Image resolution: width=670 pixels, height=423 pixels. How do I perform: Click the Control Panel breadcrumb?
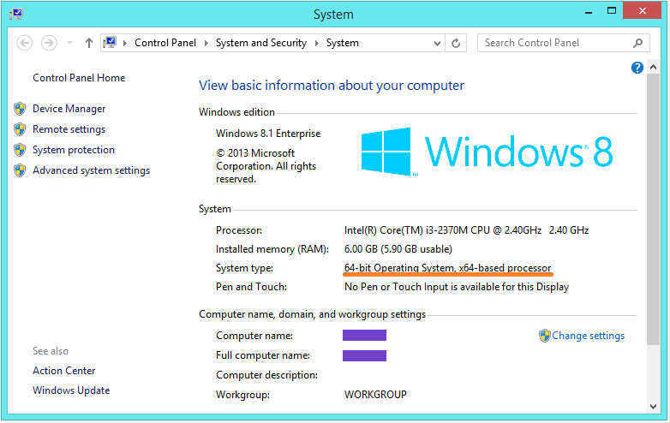[x=165, y=43]
